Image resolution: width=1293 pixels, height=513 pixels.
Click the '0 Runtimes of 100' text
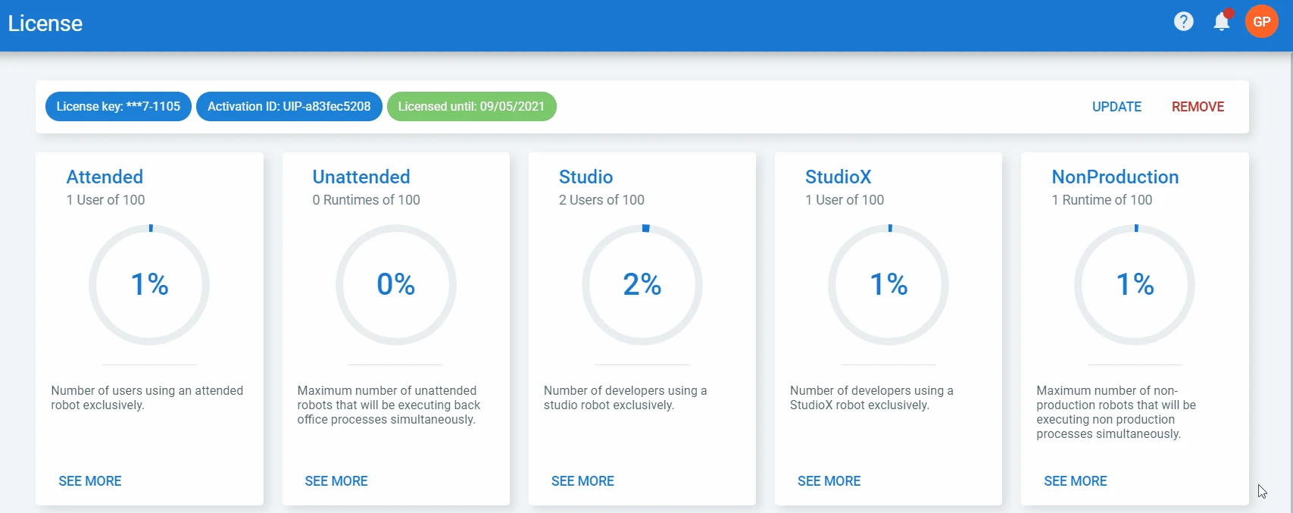point(366,200)
